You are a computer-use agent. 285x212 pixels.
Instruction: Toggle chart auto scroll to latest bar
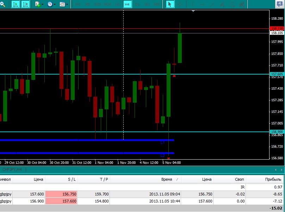[16, 4]
